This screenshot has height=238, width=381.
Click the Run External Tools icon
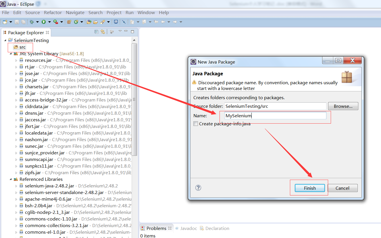pyautogui.click(x=56, y=22)
